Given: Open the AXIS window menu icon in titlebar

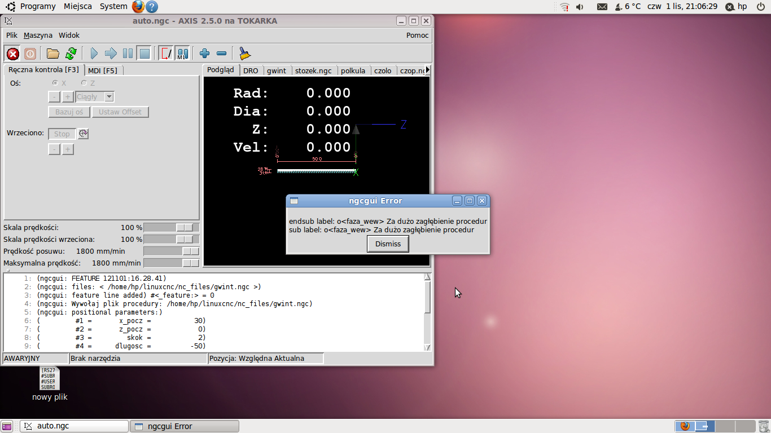Looking at the screenshot, I should coord(8,21).
